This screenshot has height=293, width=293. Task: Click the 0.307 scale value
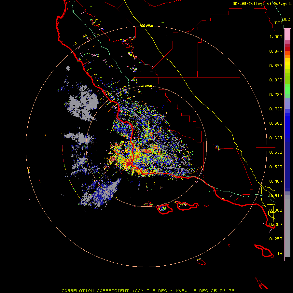coord(276,225)
